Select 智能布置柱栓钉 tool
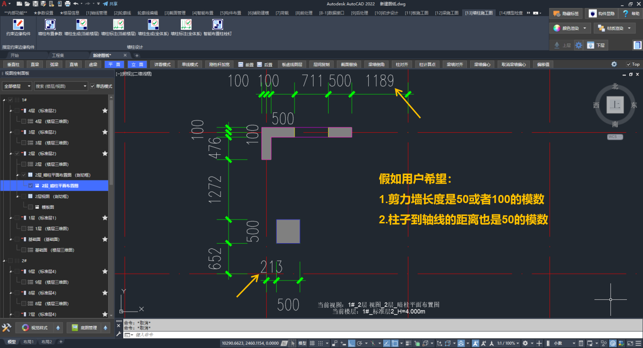 (x=217, y=25)
